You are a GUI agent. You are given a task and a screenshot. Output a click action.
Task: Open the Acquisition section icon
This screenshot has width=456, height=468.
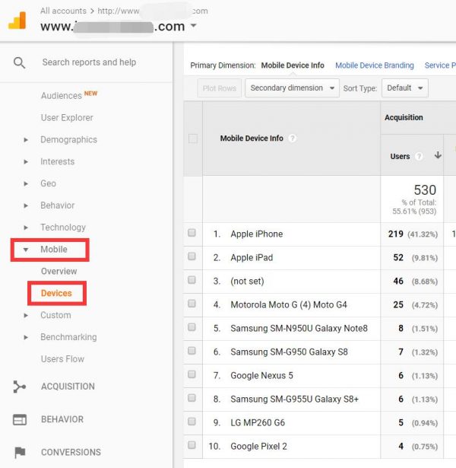click(x=20, y=387)
